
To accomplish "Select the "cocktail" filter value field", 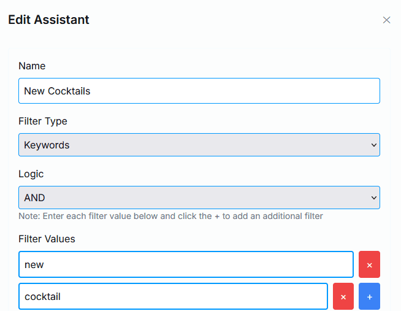I will [173, 296].
